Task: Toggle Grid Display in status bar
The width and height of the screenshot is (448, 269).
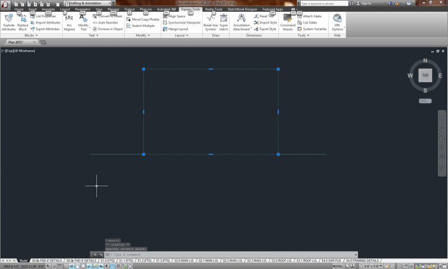Action: coord(60,266)
